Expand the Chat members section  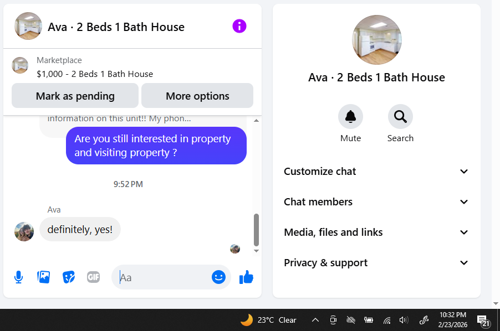376,202
